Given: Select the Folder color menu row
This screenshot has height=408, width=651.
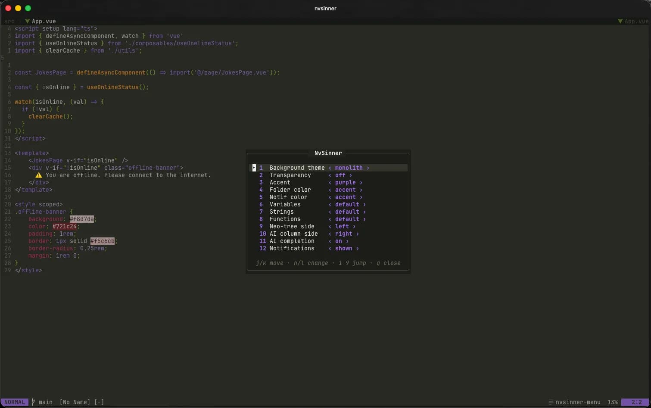Looking at the screenshot, I should point(328,190).
